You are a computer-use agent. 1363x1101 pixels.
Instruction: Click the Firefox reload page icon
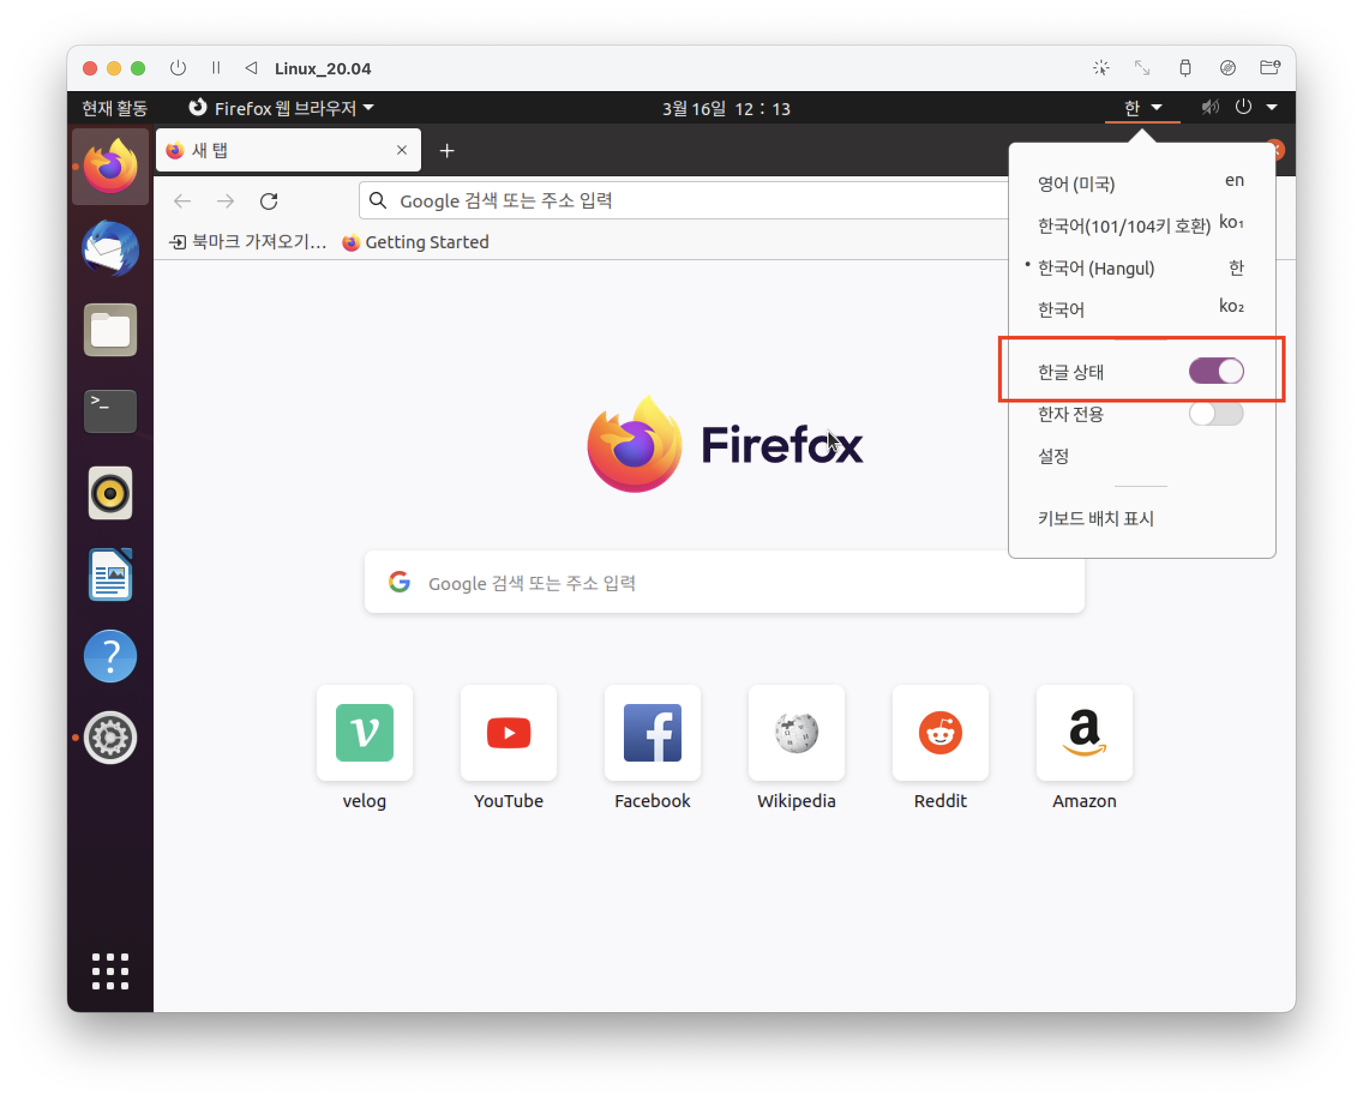[x=269, y=201]
